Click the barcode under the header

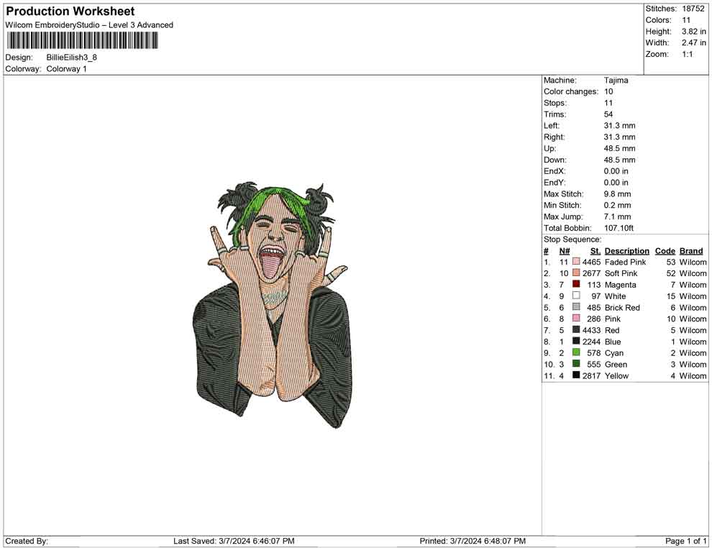click(x=82, y=41)
